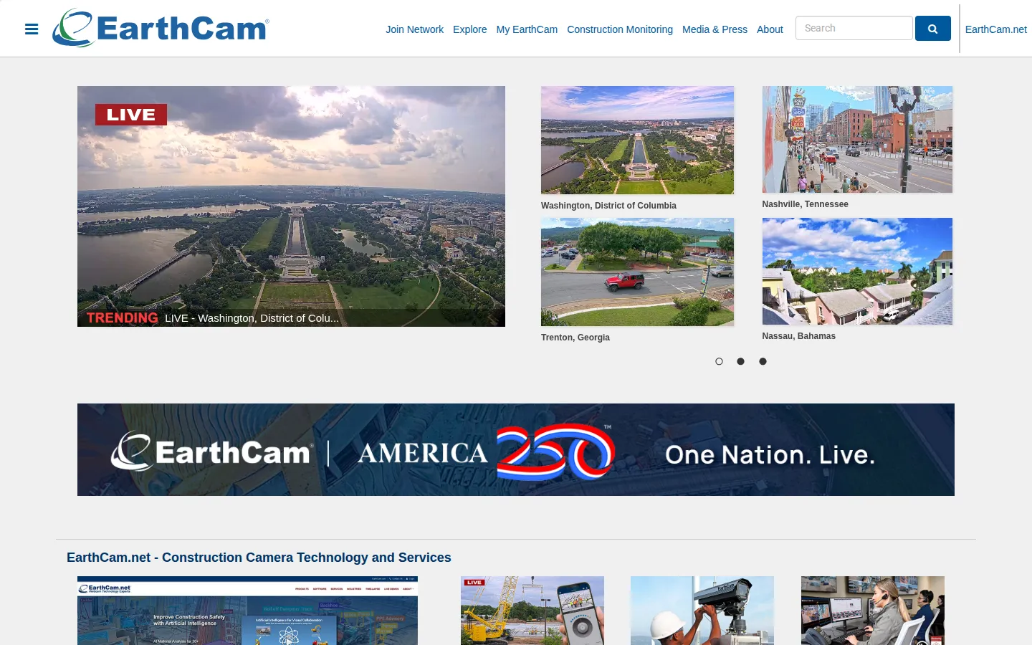
Task: Click the EarthCam logo
Action: 161,28
